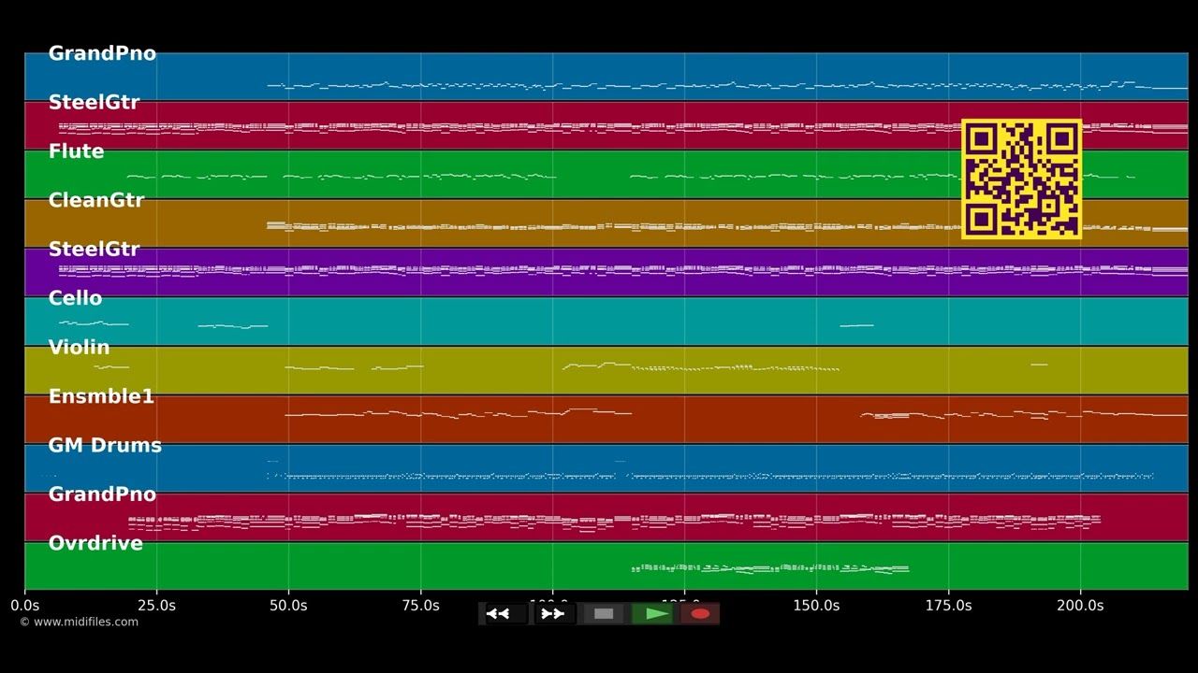Select the Ensmble1 track label
This screenshot has width=1198, height=673.
101,396
